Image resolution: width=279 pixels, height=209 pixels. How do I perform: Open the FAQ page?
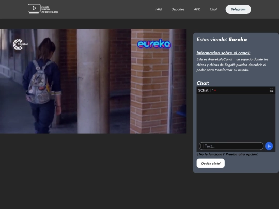[159, 9]
